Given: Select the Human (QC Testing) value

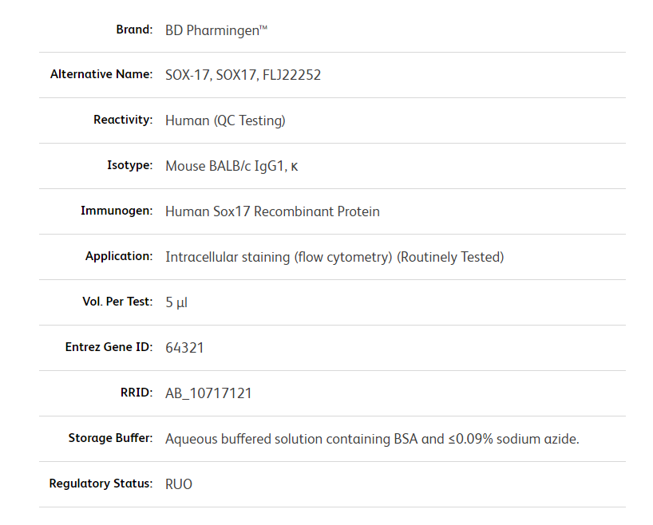Looking at the screenshot, I should (x=225, y=120).
